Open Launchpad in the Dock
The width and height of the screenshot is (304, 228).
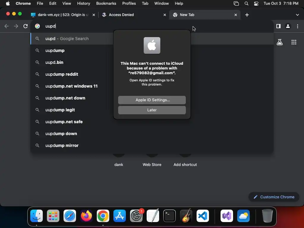(53, 216)
